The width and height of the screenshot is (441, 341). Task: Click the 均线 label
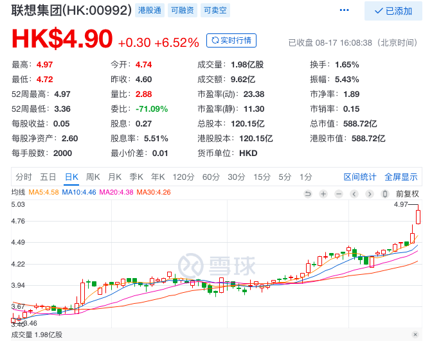18,193
